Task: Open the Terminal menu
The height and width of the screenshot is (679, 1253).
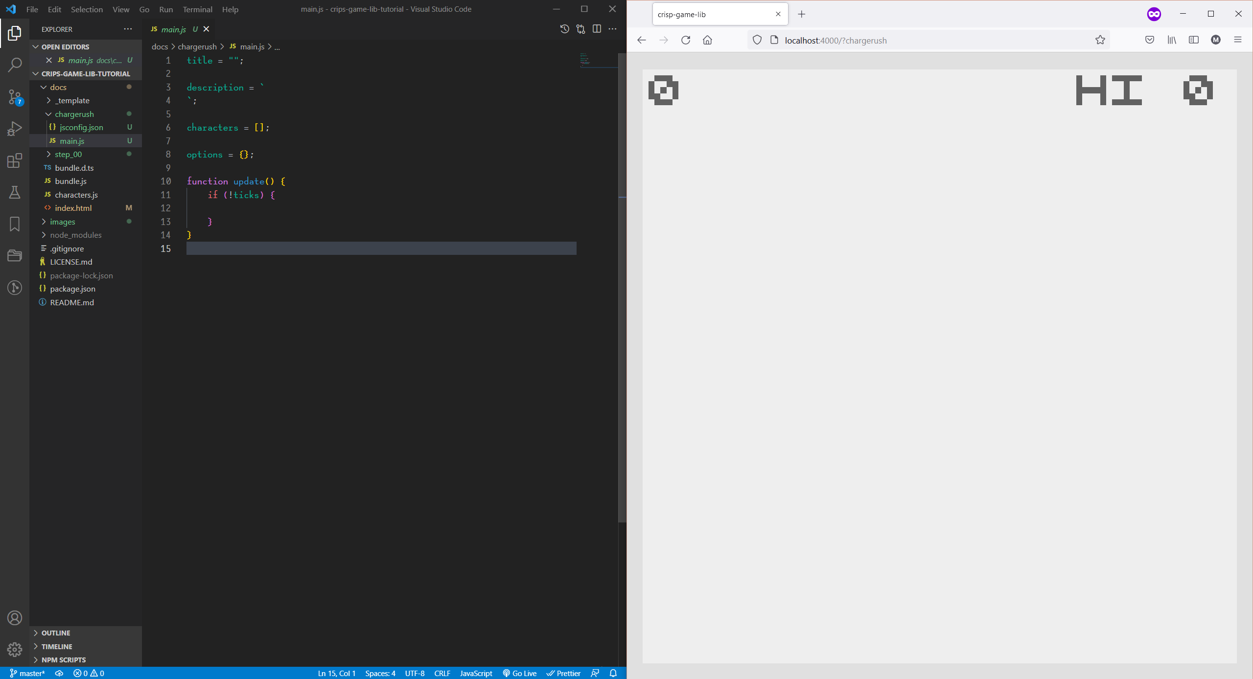Action: (197, 9)
